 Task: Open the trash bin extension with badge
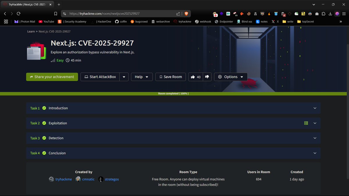(283, 14)
